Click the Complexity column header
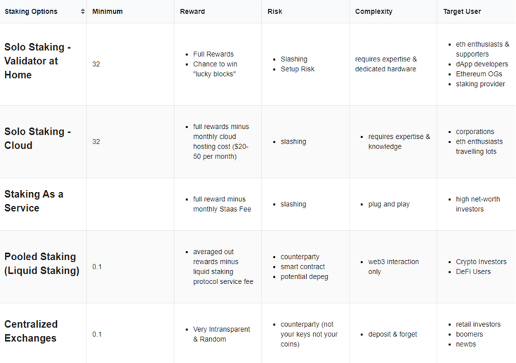The height and width of the screenshot is (363, 516). (x=374, y=11)
